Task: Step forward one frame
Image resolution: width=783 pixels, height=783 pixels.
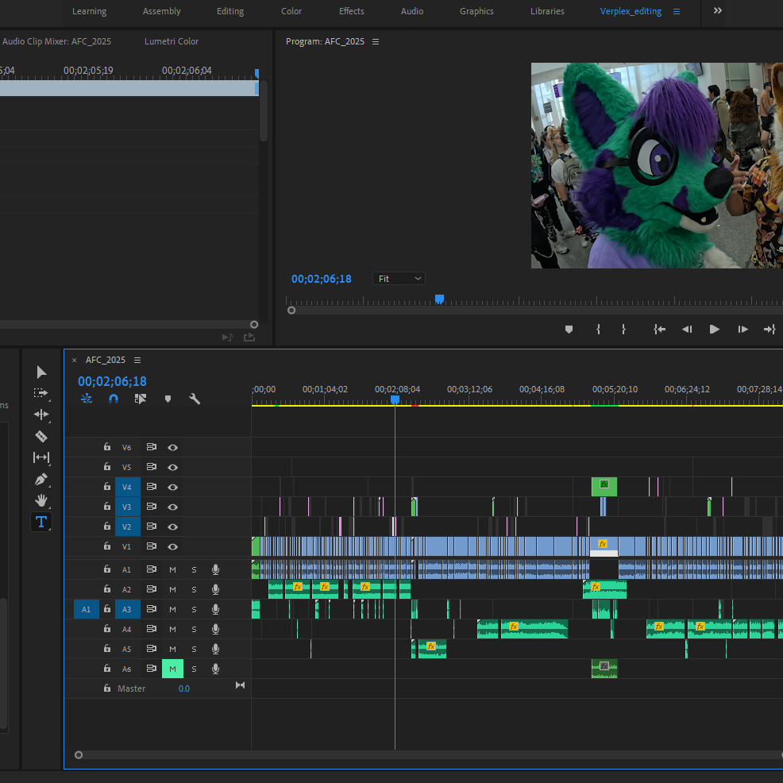Action: tap(742, 330)
